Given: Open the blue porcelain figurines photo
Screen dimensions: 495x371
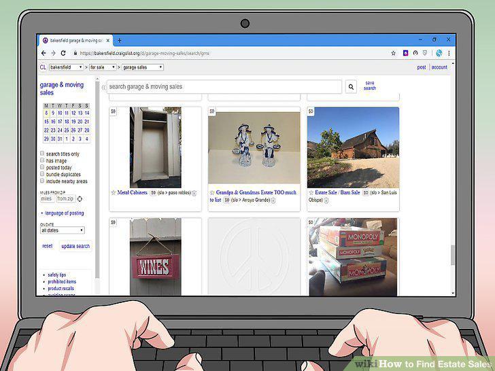Looking at the screenshot, I should [x=254, y=147].
